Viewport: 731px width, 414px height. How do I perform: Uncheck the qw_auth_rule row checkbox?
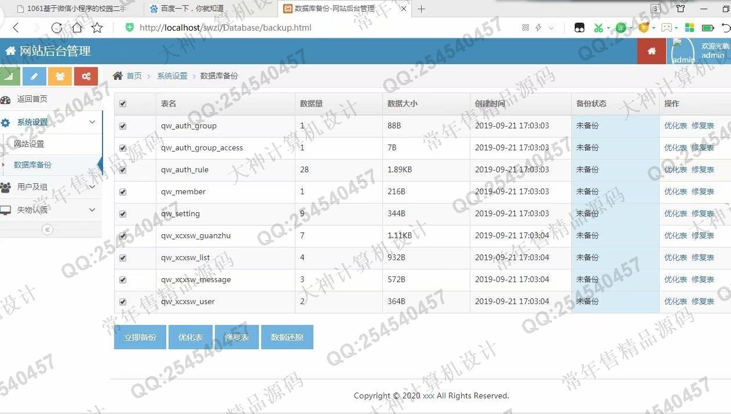point(123,170)
